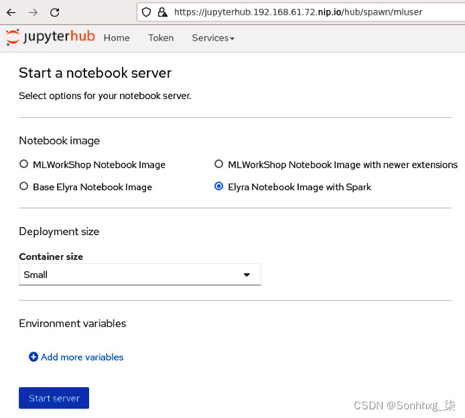Select Base Elyra Notebook Image option
The height and width of the screenshot is (418, 465).
pos(23,186)
